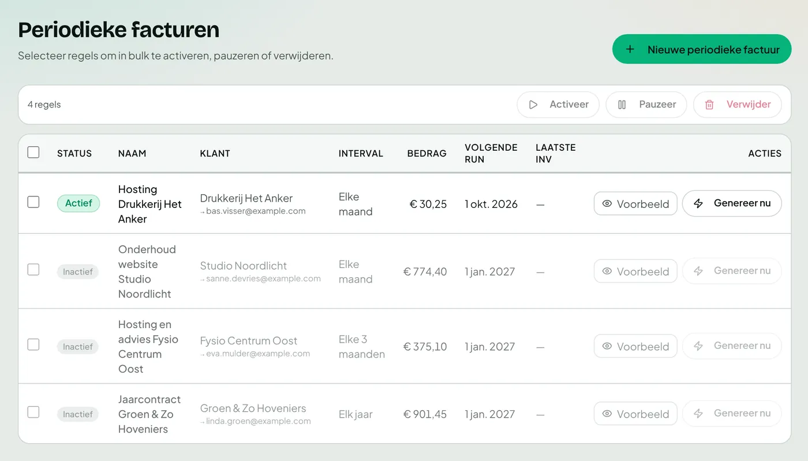
Task: Click the lightning icon in the Groen & Zo Hoveniers row
Action: pos(698,414)
